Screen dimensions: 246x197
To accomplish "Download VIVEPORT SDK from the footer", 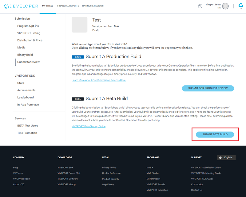I will 65,168.
